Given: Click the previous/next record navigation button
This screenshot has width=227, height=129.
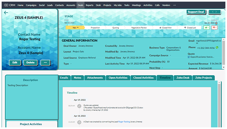Looking at the screenshot, I should tap(214, 12).
